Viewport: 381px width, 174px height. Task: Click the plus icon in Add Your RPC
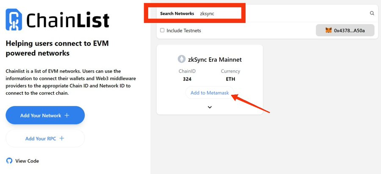(x=62, y=138)
